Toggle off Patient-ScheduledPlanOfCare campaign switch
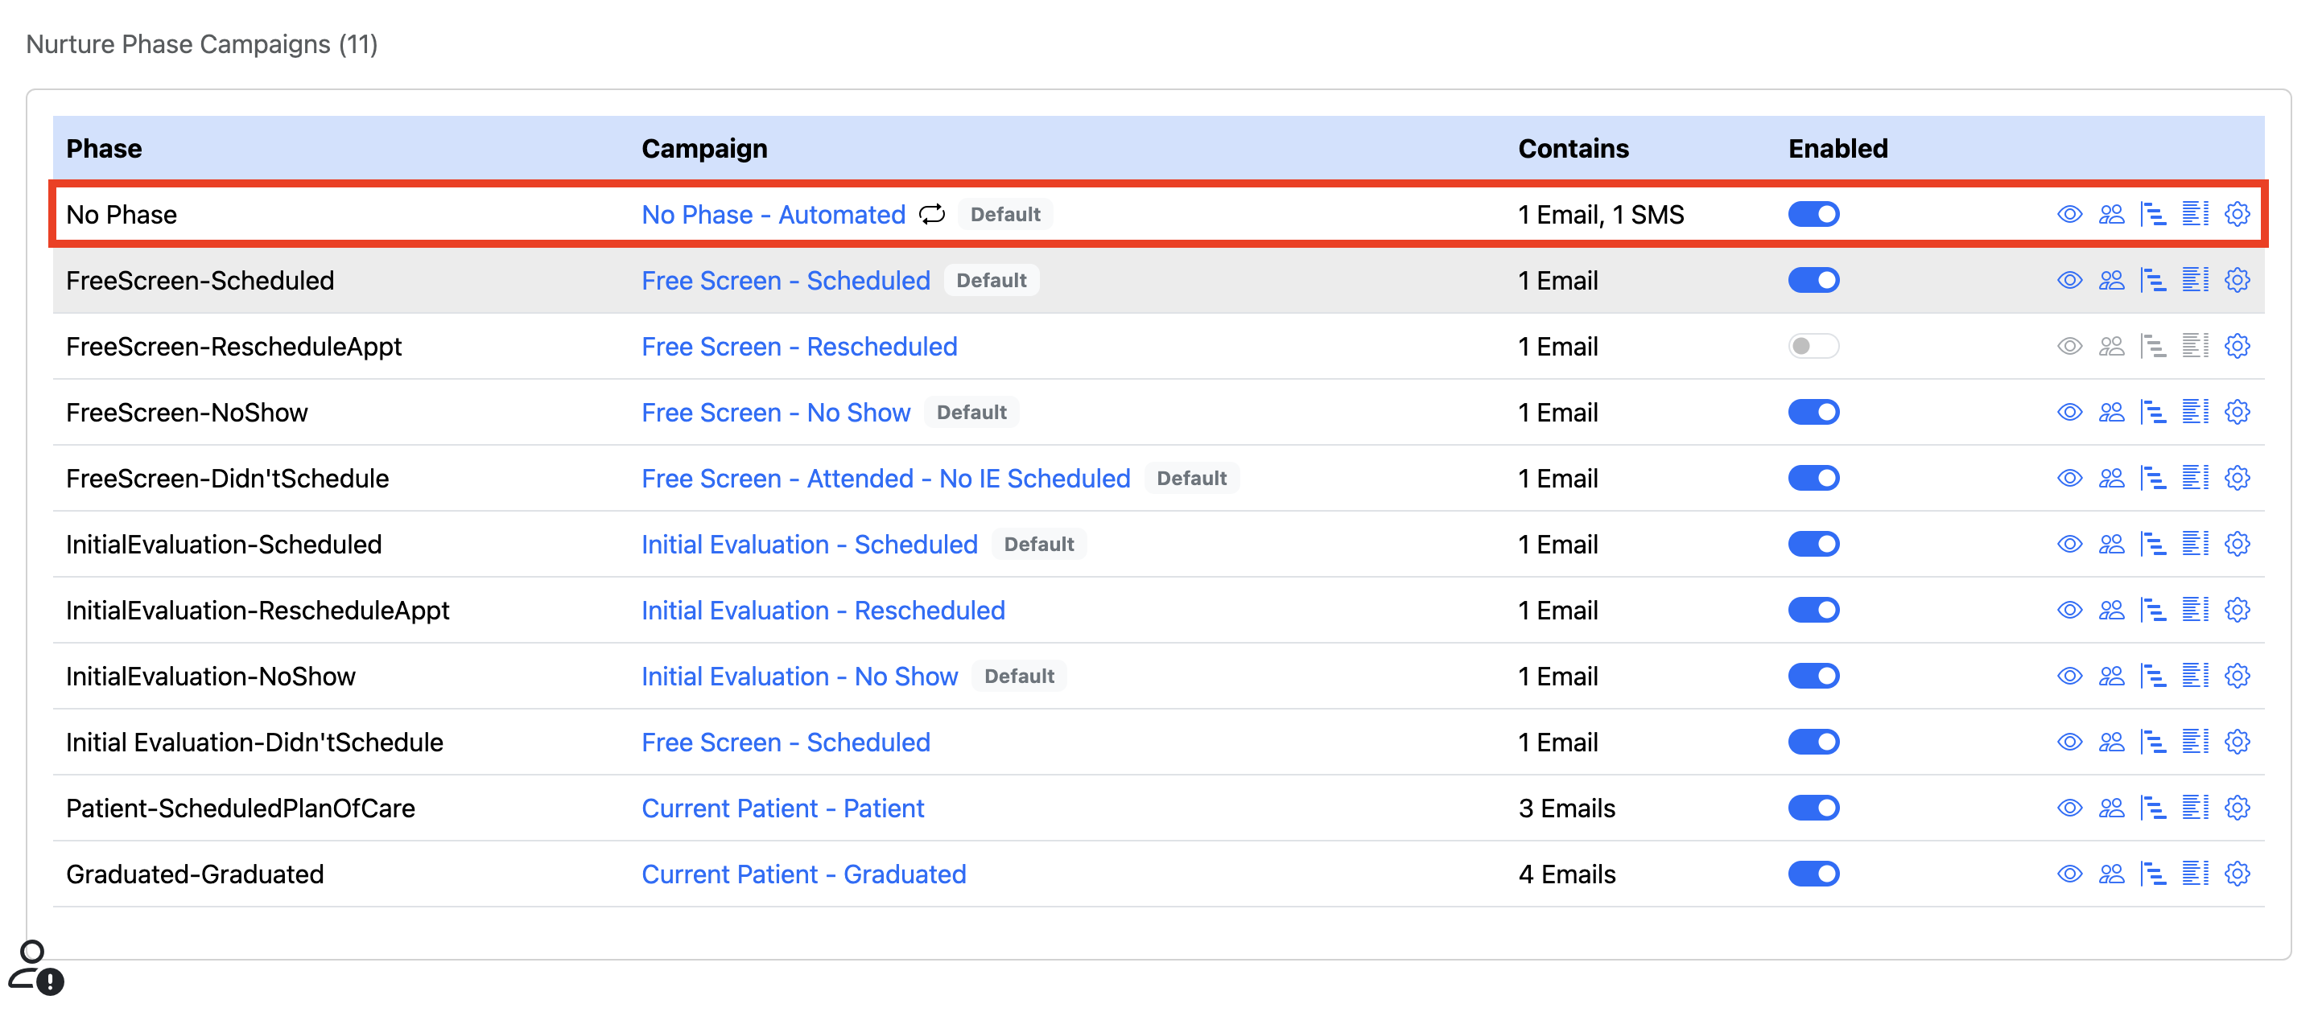Image resolution: width=2318 pixels, height=1012 pixels. pos(1813,808)
